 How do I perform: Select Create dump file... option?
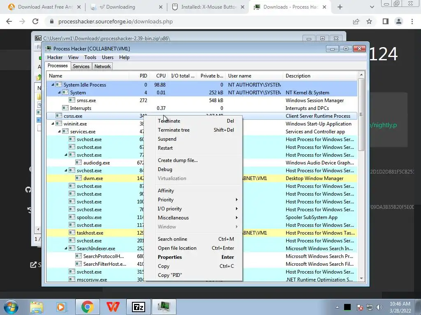[x=198, y=160]
